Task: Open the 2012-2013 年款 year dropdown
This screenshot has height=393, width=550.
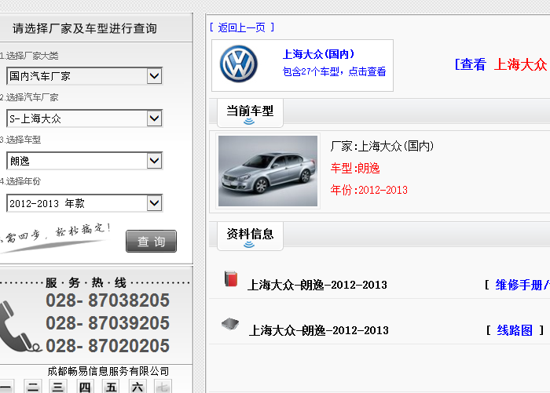Action: point(84,203)
